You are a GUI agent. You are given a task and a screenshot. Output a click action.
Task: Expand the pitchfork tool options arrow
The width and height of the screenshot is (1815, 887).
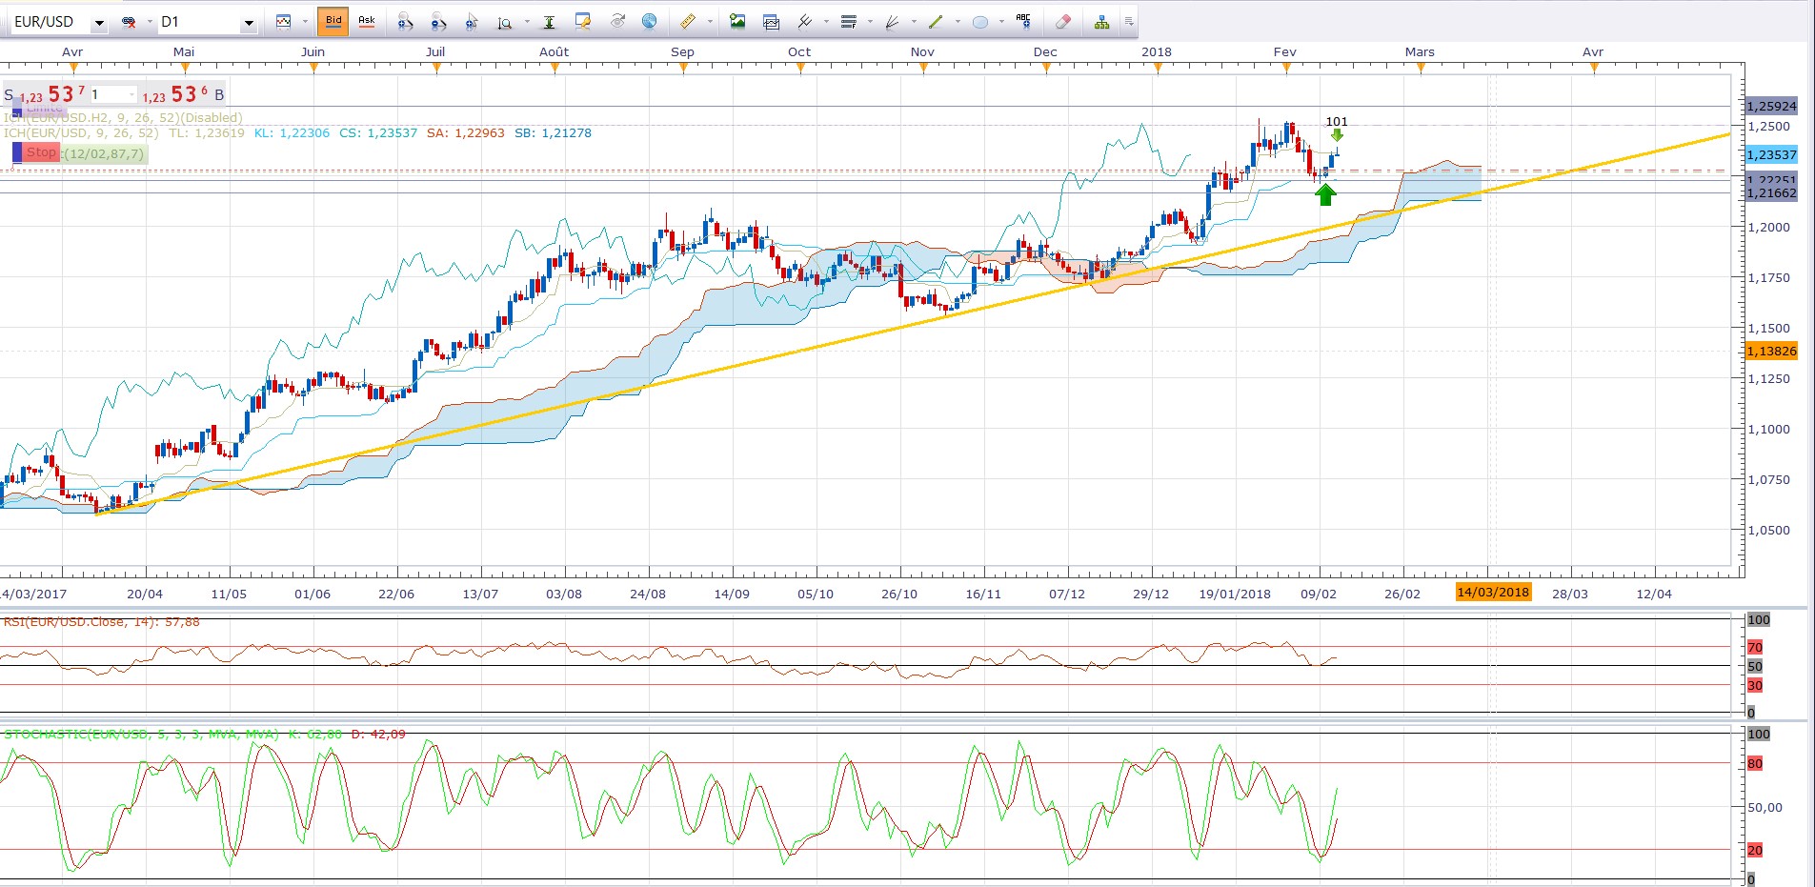(x=826, y=22)
